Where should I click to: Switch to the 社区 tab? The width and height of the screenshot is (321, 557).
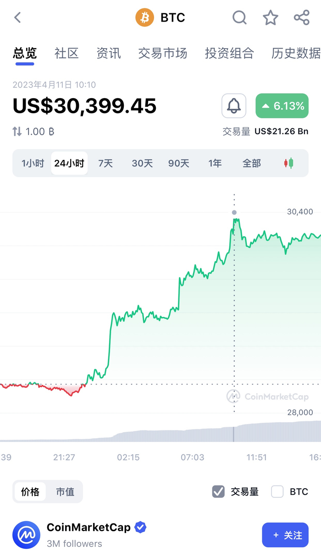click(66, 53)
